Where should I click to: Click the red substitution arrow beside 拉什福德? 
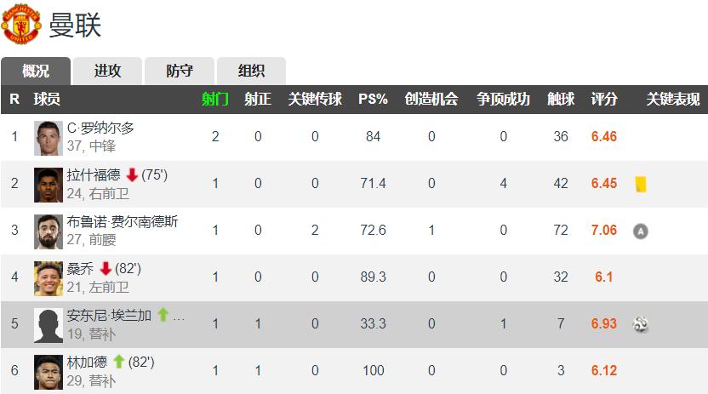tap(132, 175)
